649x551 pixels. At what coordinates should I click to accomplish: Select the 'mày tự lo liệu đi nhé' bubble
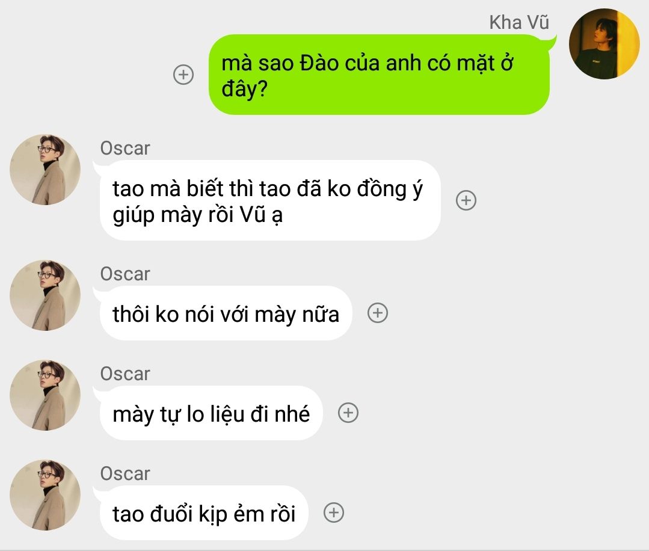coord(211,413)
